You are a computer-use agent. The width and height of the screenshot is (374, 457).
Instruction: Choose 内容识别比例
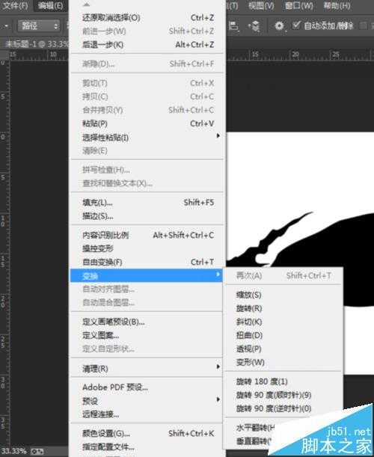click(147, 235)
